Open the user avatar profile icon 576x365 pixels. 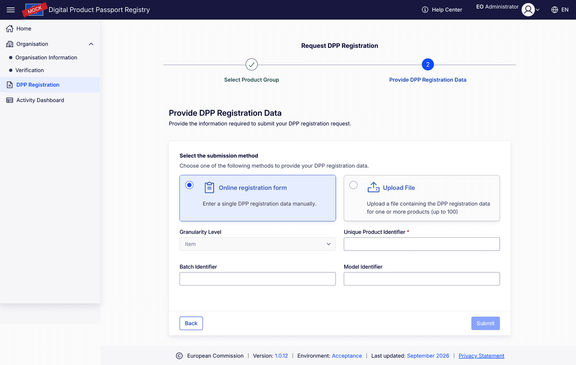click(528, 10)
